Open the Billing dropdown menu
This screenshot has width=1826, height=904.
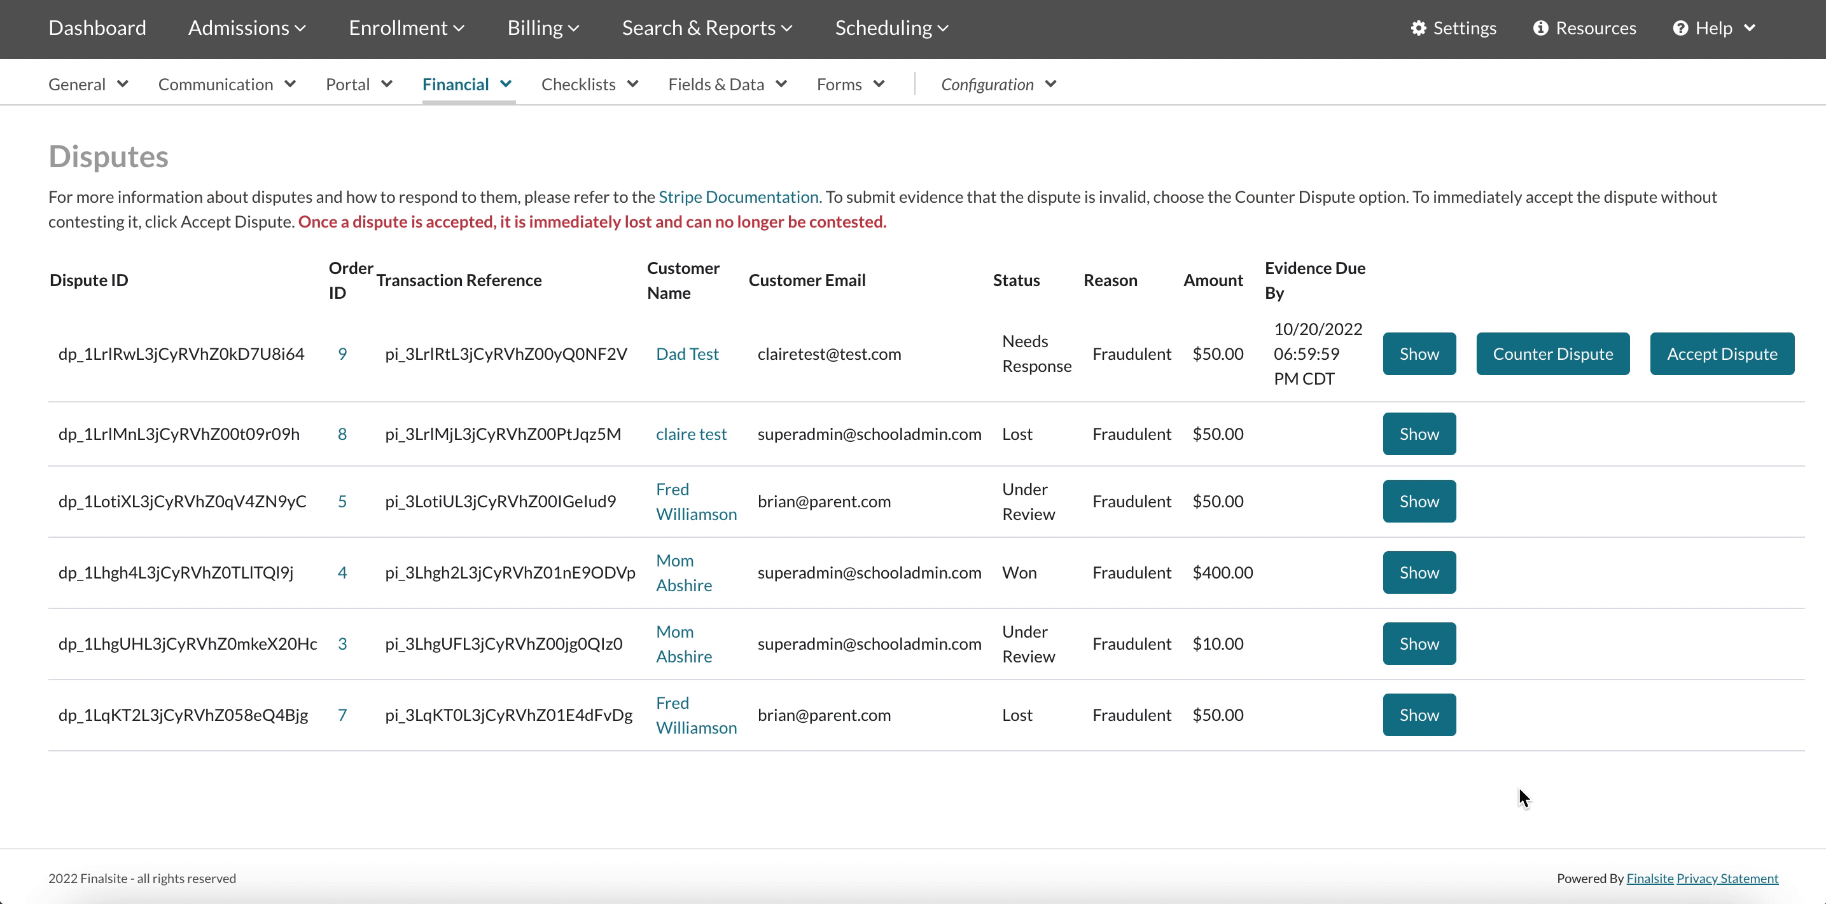coord(543,29)
